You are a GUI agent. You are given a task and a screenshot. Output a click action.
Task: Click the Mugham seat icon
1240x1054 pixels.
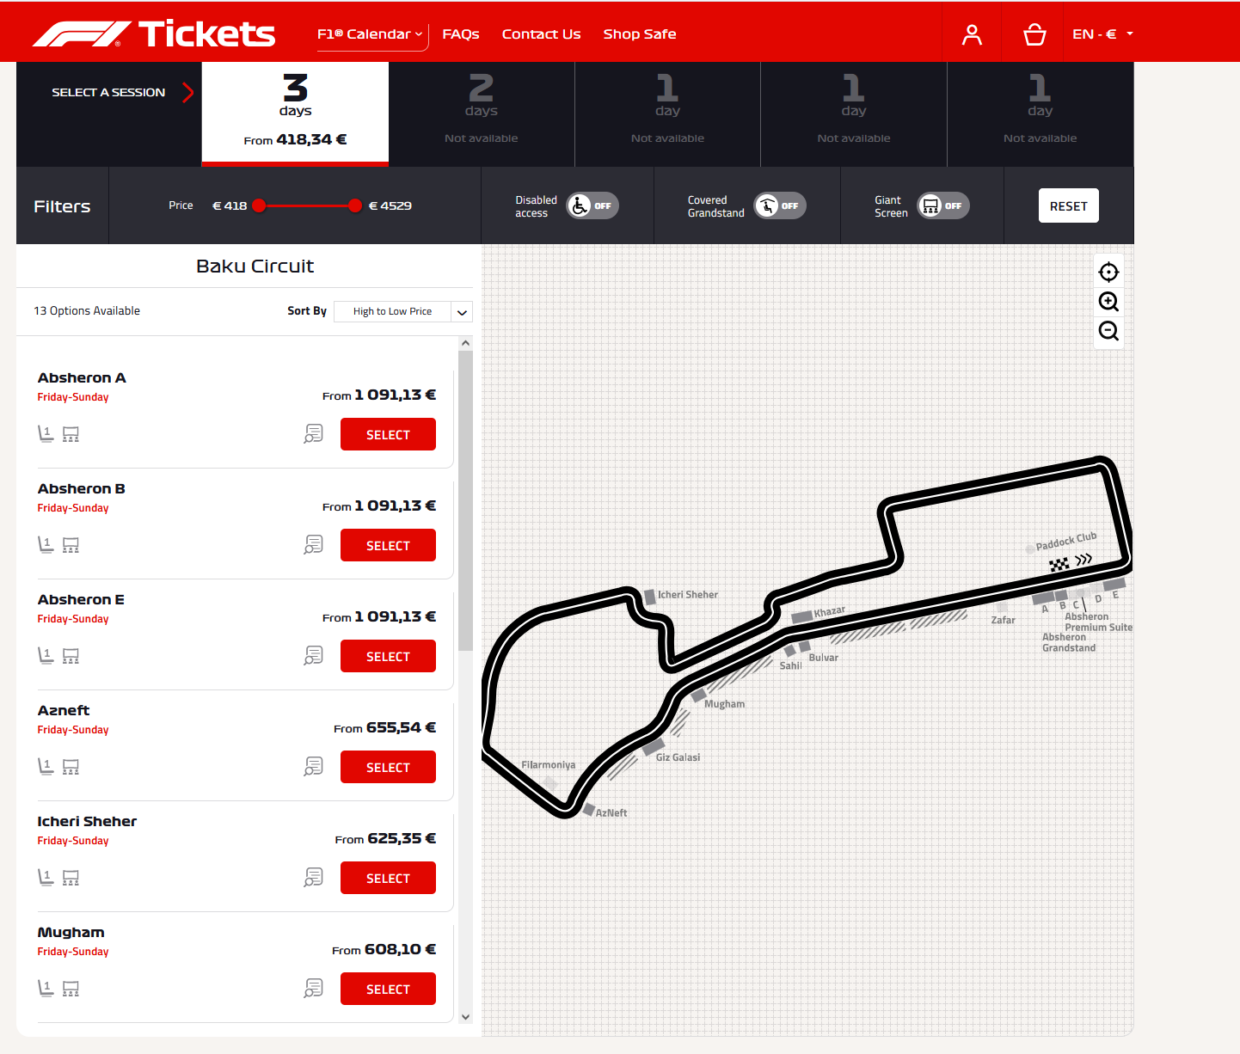click(x=46, y=989)
